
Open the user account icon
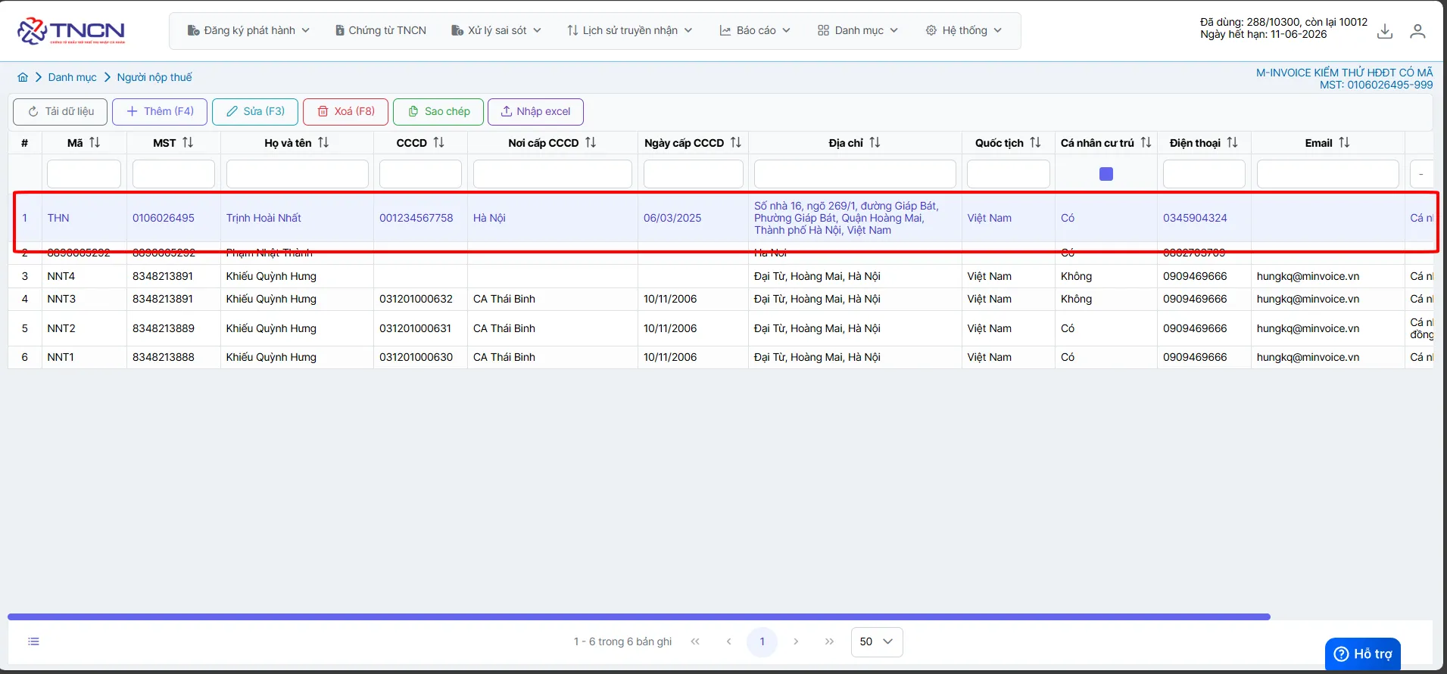click(x=1417, y=31)
